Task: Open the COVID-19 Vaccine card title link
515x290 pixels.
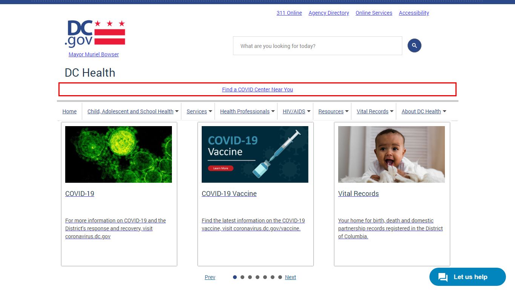Action: click(x=229, y=194)
